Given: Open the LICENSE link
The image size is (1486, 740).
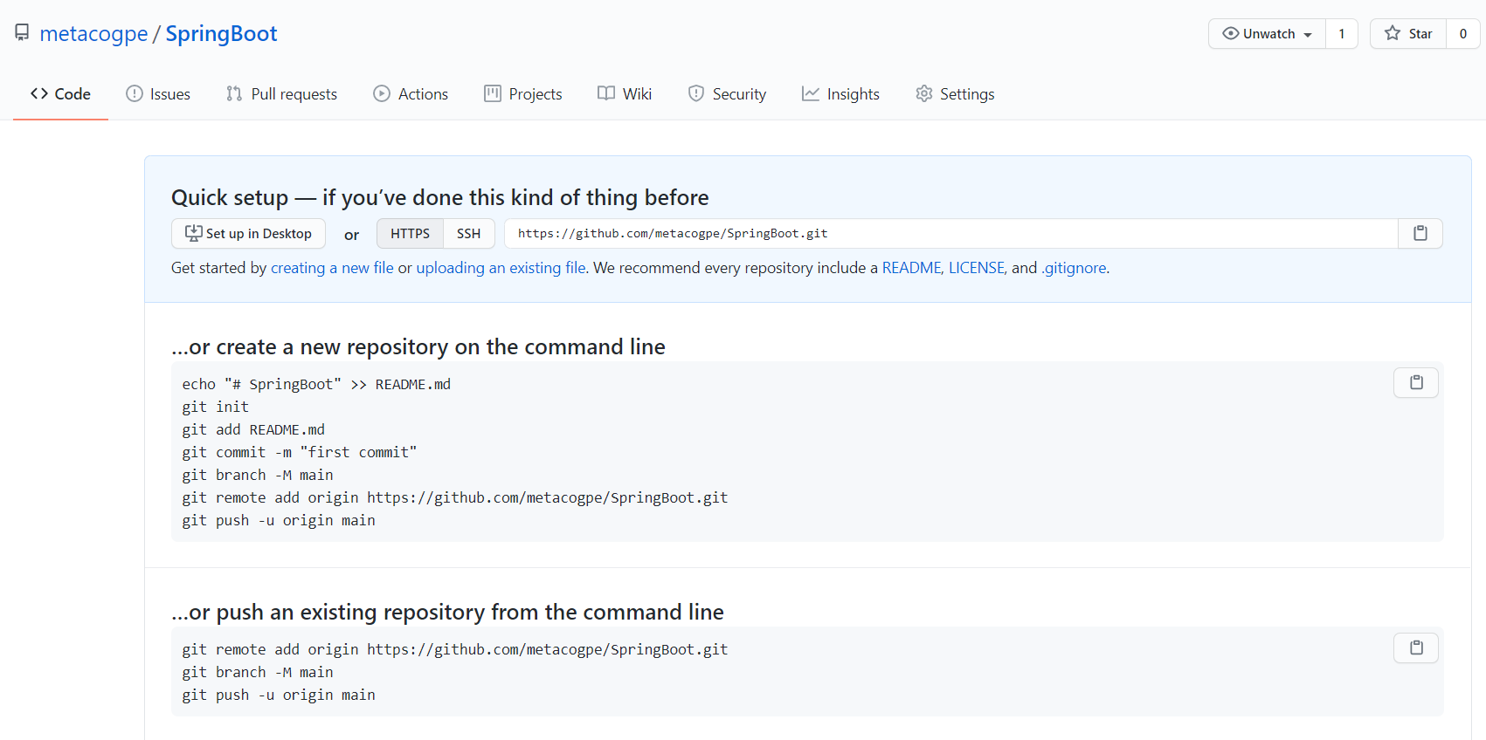Looking at the screenshot, I should tap(977, 268).
